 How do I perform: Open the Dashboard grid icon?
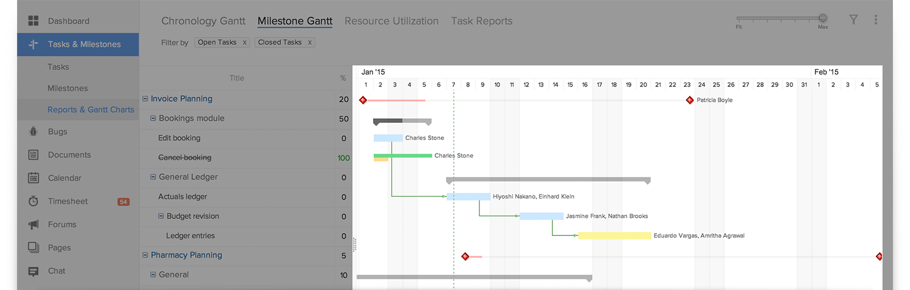tap(34, 21)
